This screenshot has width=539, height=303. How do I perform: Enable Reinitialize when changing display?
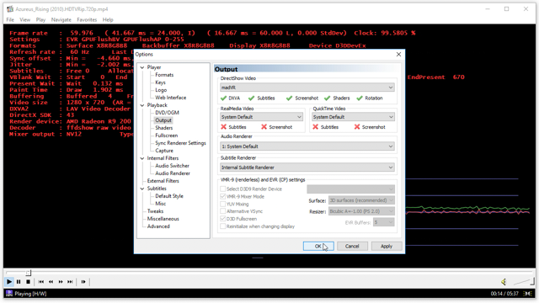point(222,226)
